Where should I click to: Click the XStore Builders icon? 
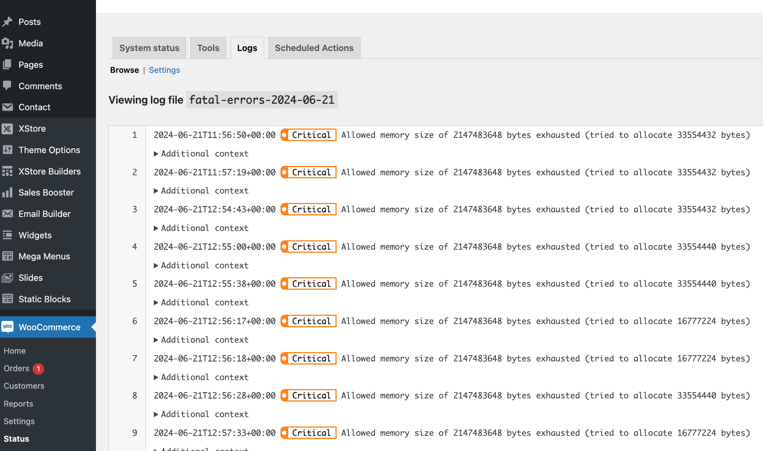click(7, 171)
